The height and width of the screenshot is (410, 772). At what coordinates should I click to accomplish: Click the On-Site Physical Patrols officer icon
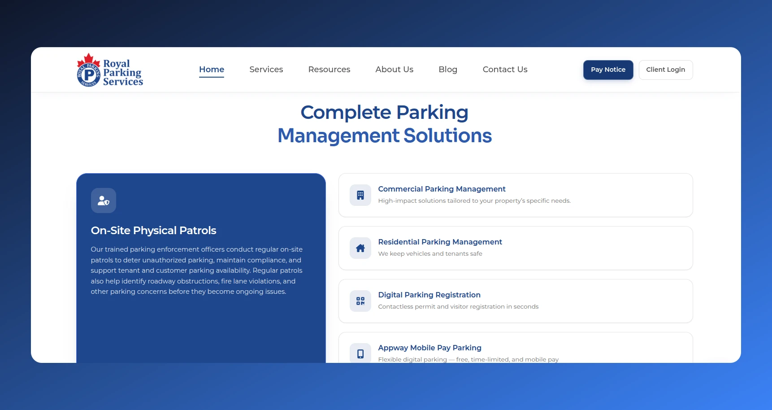[x=104, y=201]
